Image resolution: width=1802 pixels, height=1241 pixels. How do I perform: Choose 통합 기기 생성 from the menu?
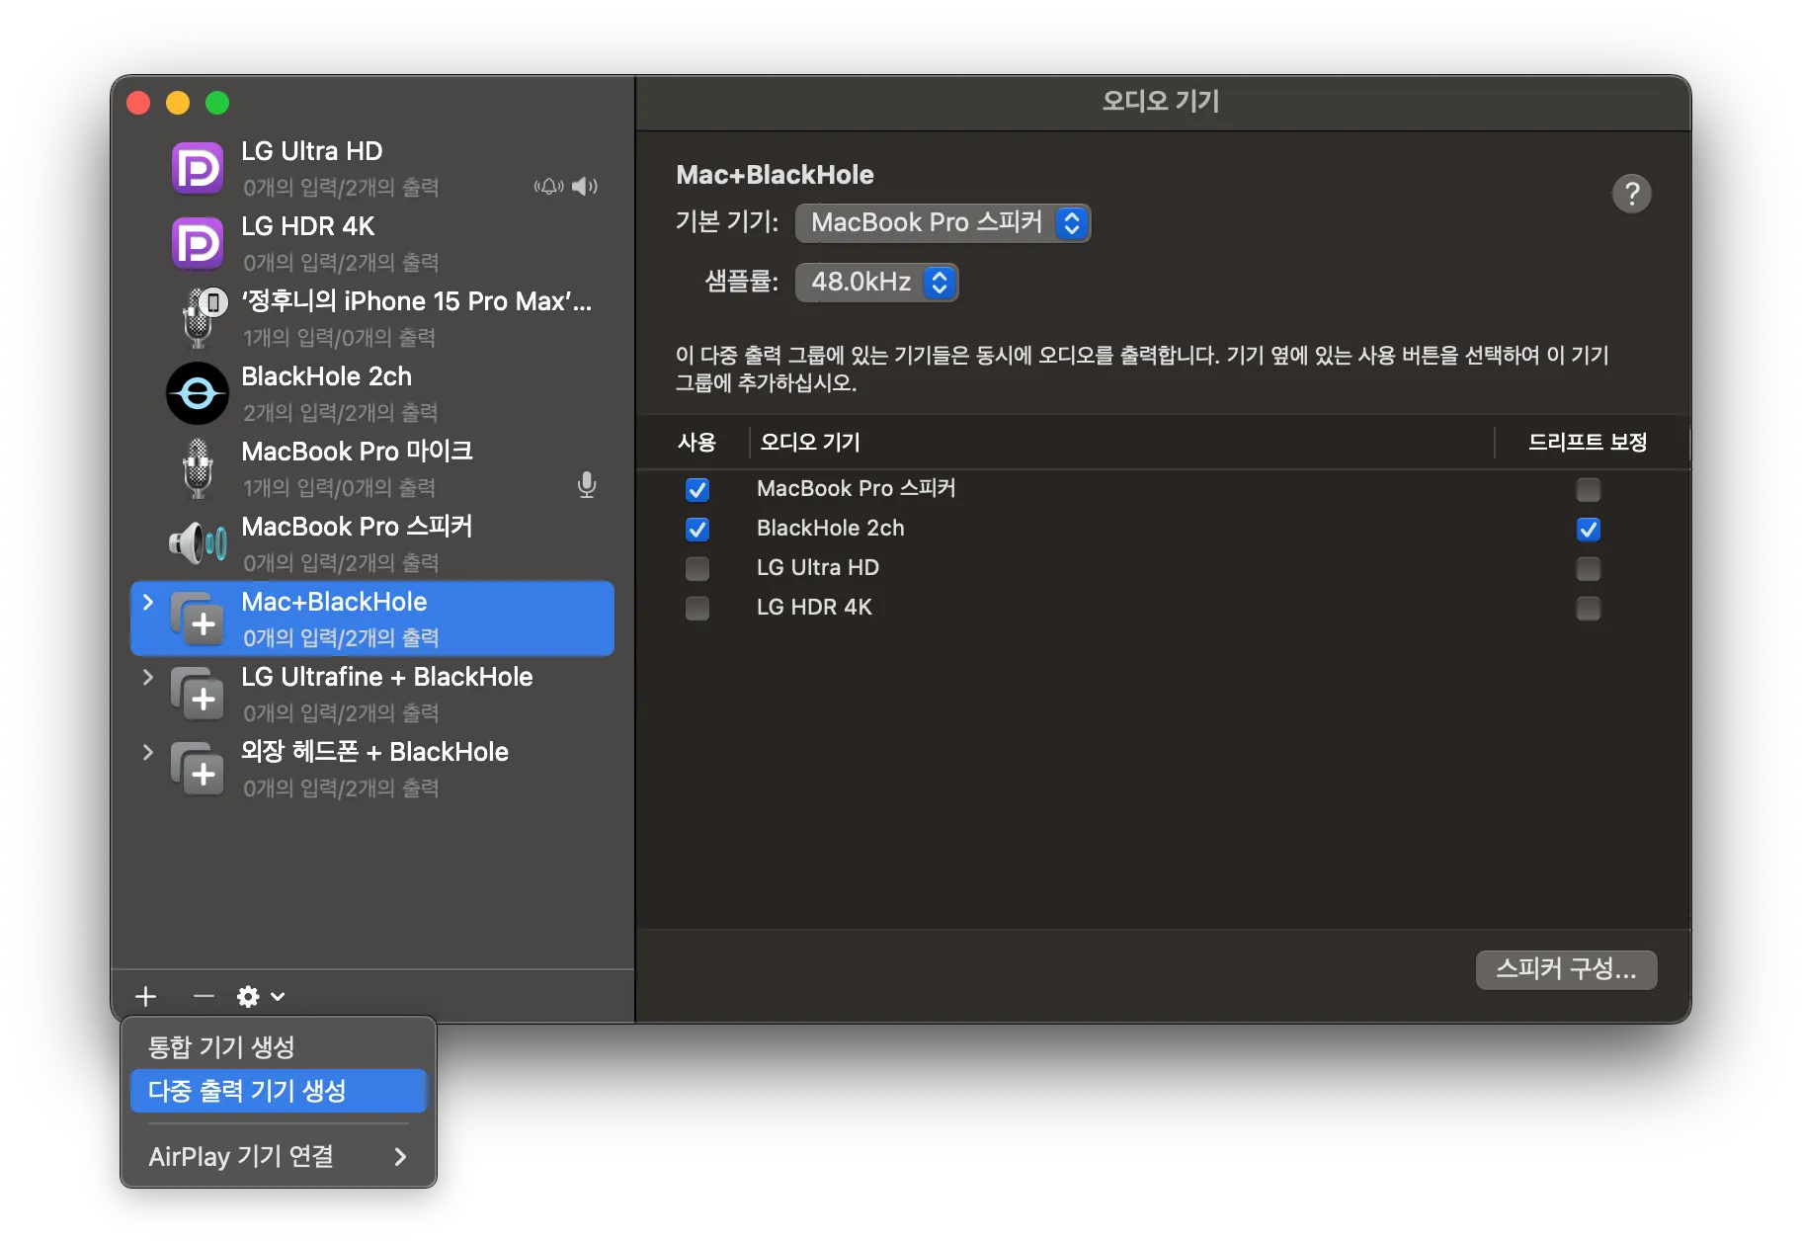coord(278,1046)
